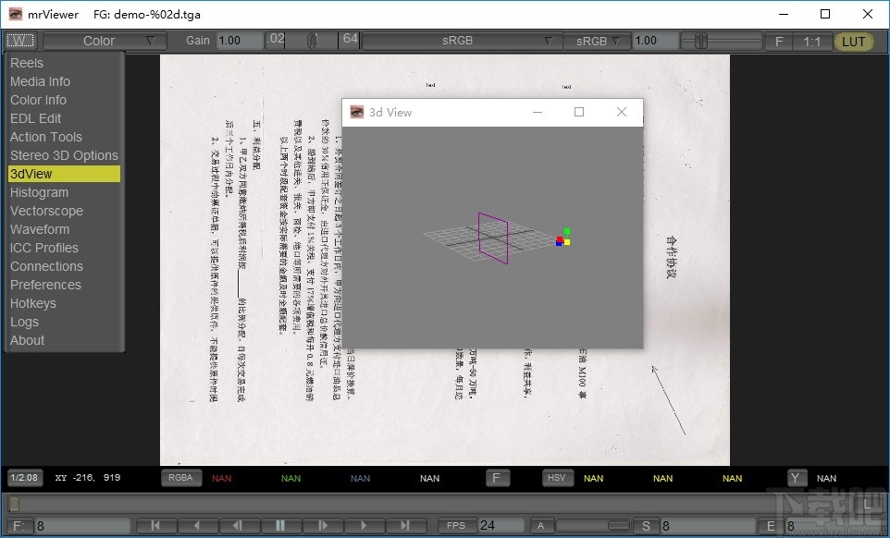The height and width of the screenshot is (538, 890).
Task: Open the sRGB gamma dropdown
Action: [597, 40]
